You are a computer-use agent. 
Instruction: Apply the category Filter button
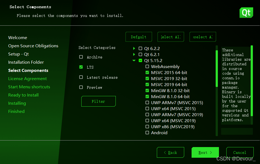pyautogui.click(x=98, y=101)
